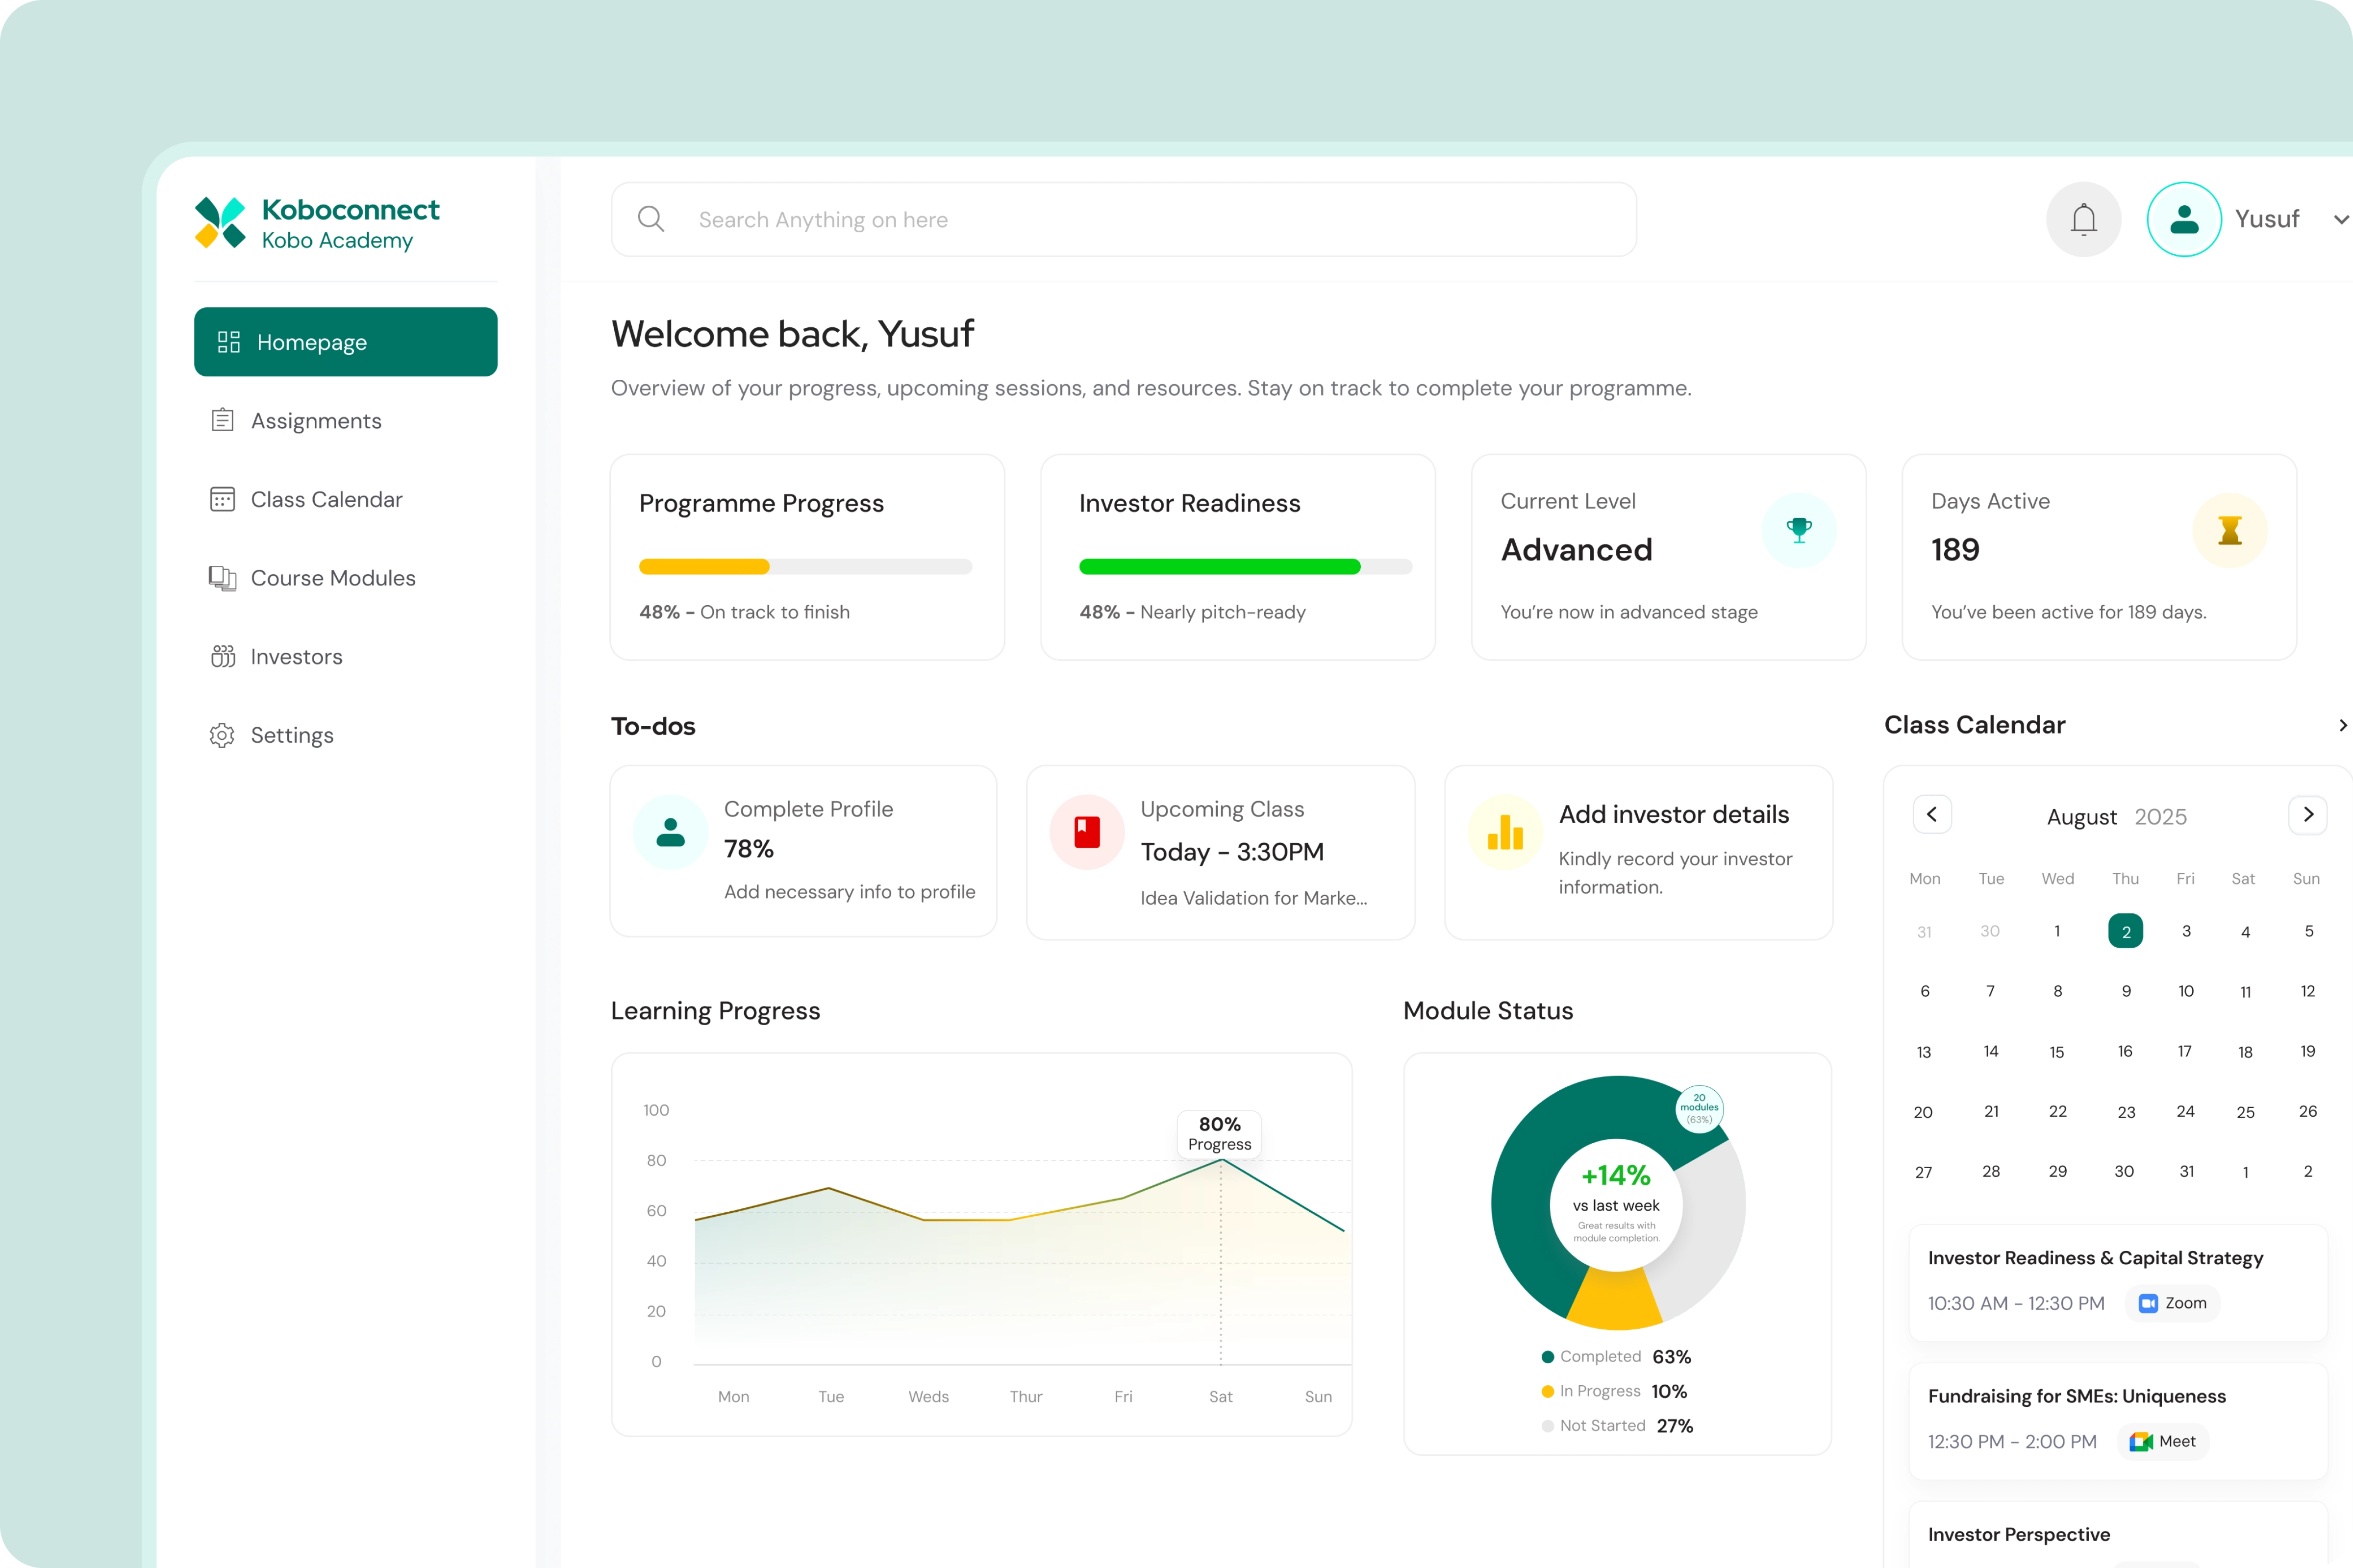Click the Programme Progress bar

tap(804, 567)
